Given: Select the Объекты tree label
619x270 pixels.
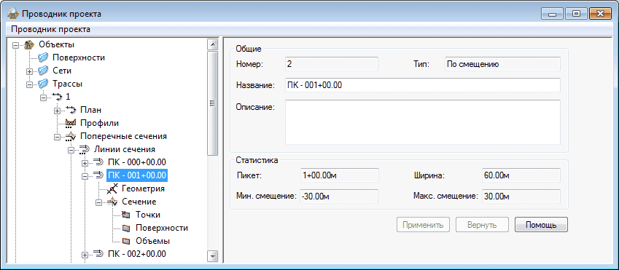Looking at the screenshot, I should [x=56, y=44].
